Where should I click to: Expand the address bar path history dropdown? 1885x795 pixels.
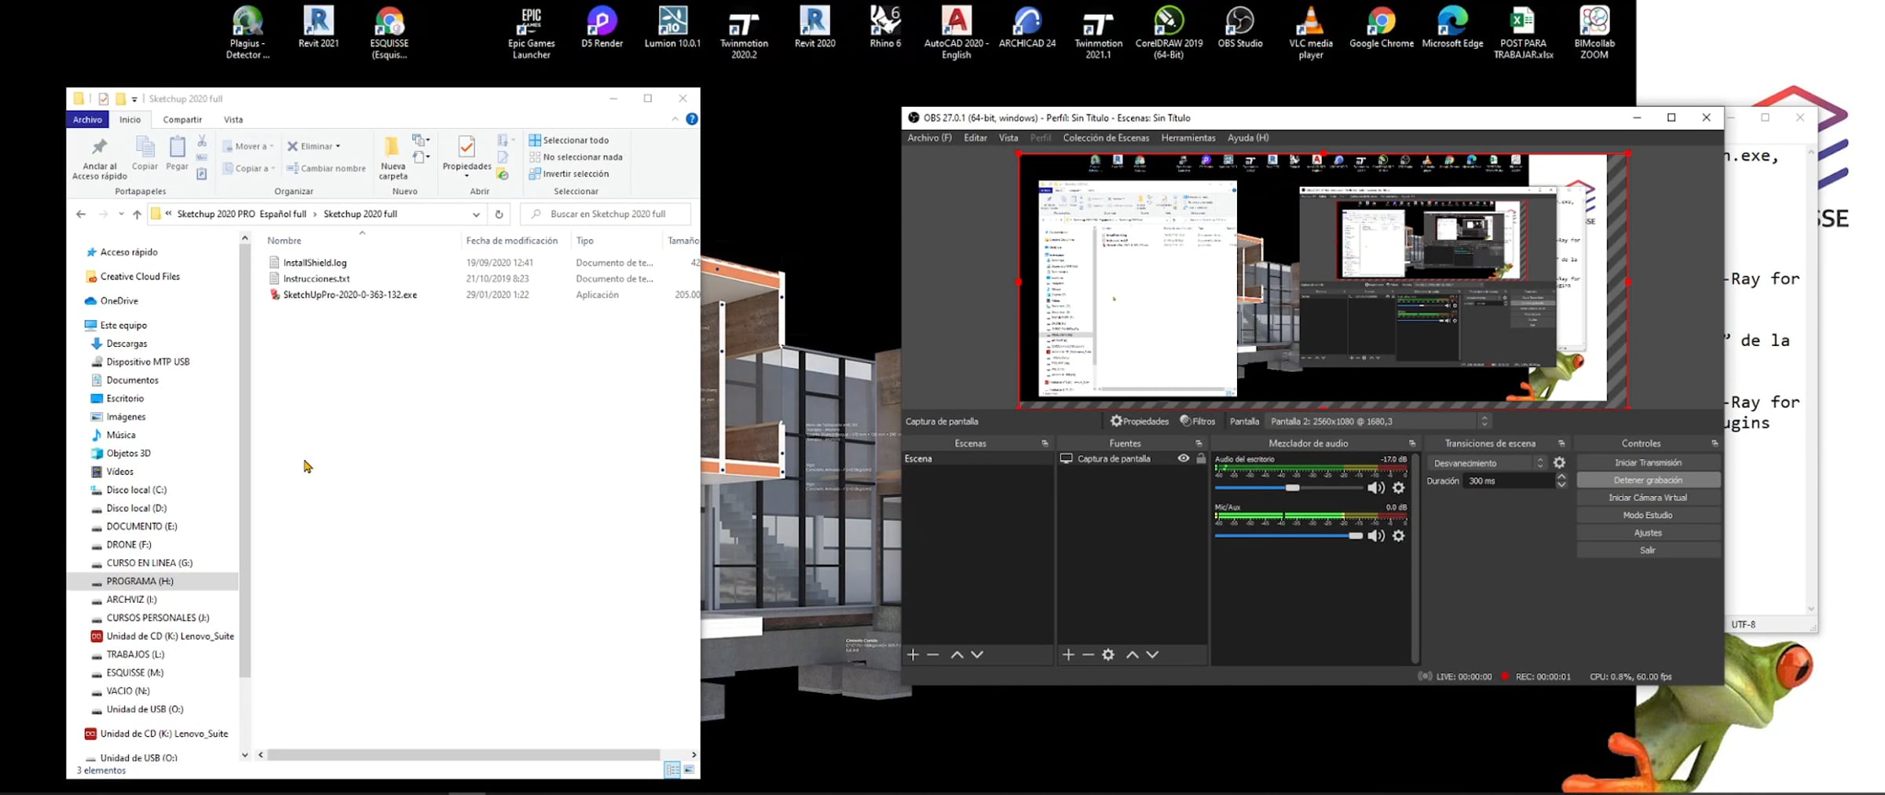476,214
